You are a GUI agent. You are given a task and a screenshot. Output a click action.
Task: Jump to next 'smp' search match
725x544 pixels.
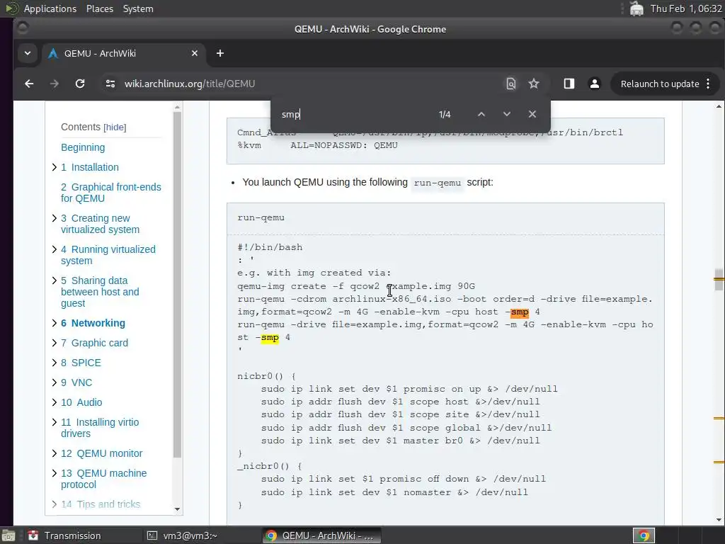[507, 114]
